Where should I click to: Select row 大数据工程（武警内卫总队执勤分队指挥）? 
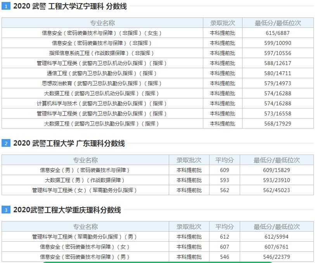coord(157,124)
